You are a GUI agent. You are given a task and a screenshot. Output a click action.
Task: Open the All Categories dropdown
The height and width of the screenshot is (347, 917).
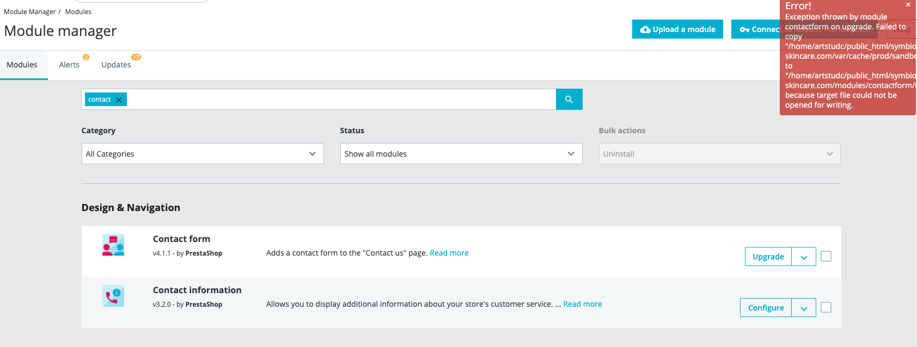(x=203, y=154)
